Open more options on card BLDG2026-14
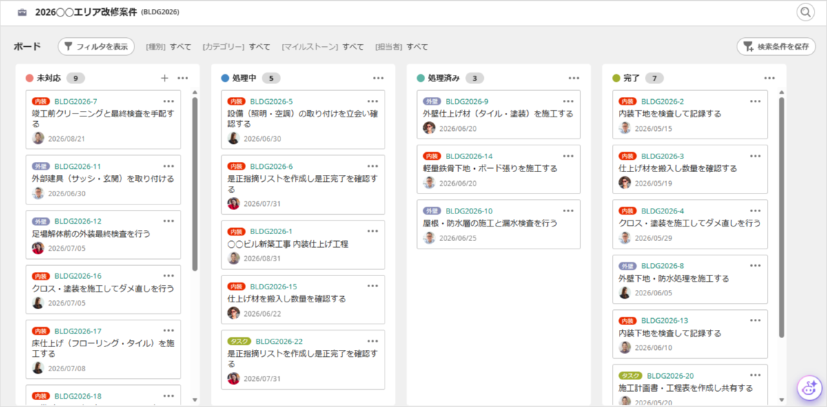827x407 pixels. 569,156
